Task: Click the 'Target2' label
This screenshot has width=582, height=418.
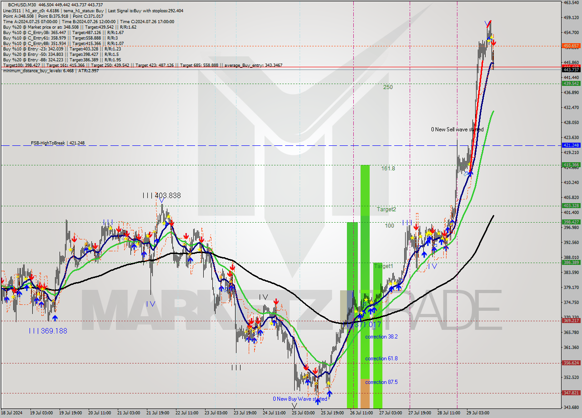Action: (x=386, y=209)
